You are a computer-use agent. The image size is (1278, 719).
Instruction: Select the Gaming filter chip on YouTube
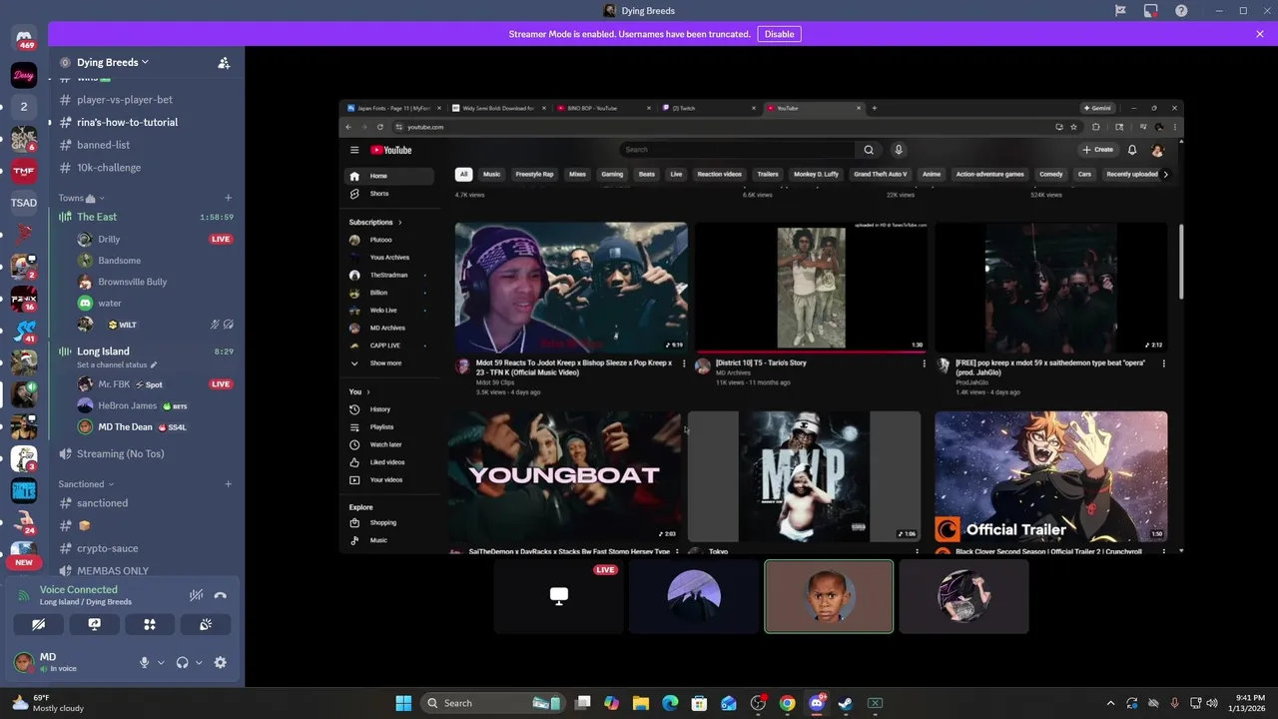(x=612, y=174)
